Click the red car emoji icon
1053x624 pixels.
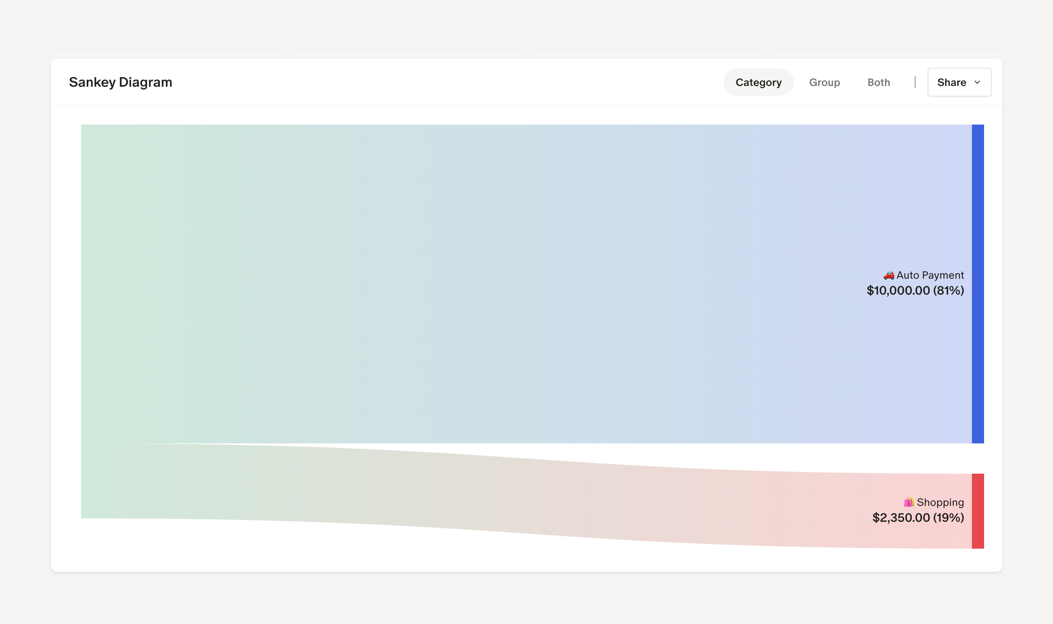pyautogui.click(x=889, y=275)
